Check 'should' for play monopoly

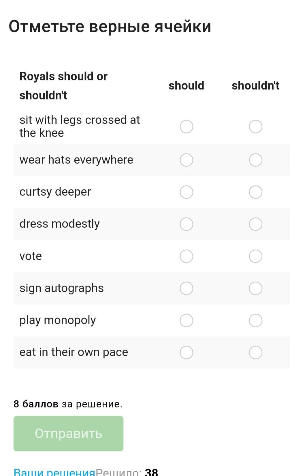(x=186, y=321)
